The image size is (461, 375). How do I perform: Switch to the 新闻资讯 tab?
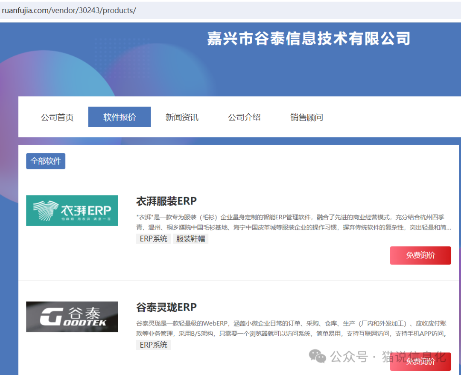click(182, 117)
